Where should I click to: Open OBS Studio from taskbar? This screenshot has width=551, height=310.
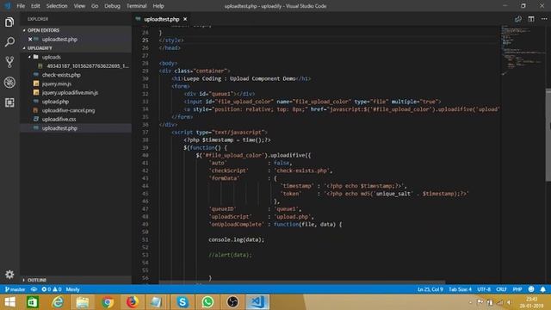232,302
